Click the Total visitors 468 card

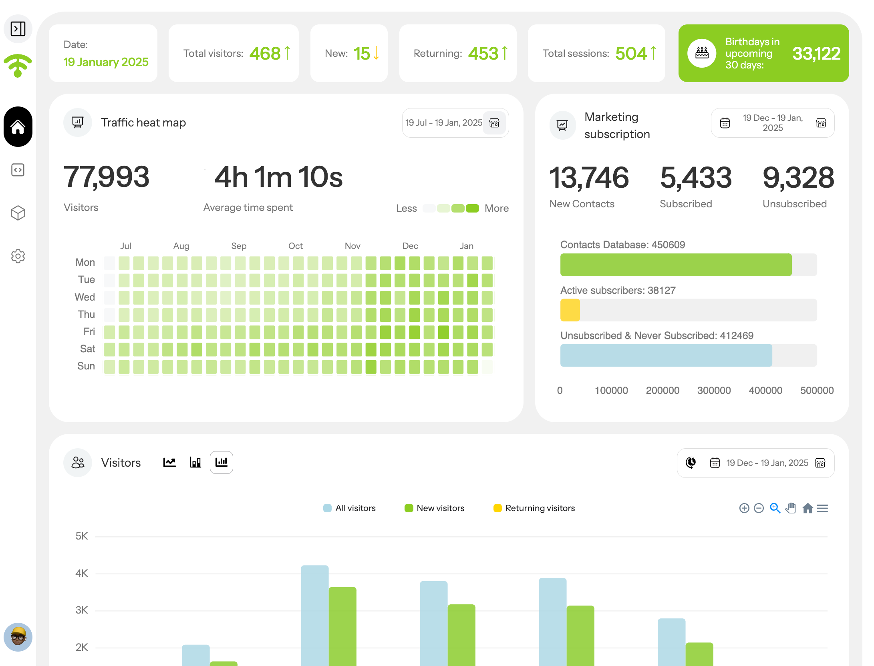coord(234,53)
